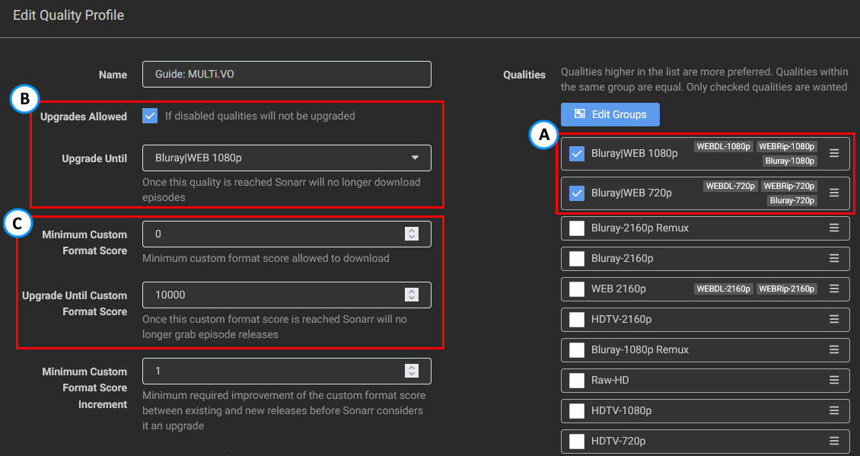Click stepper on Minimum Custom Format Score Increment
The height and width of the screenshot is (456, 860).
(x=412, y=371)
